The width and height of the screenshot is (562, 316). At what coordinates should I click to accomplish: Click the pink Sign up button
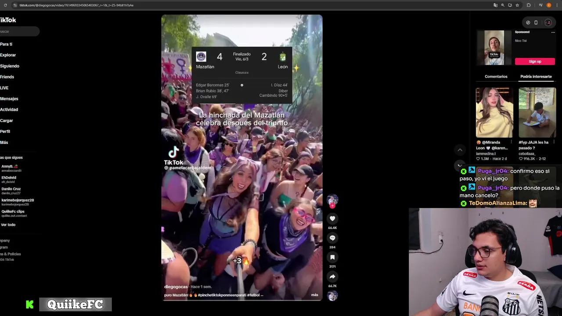click(x=535, y=61)
